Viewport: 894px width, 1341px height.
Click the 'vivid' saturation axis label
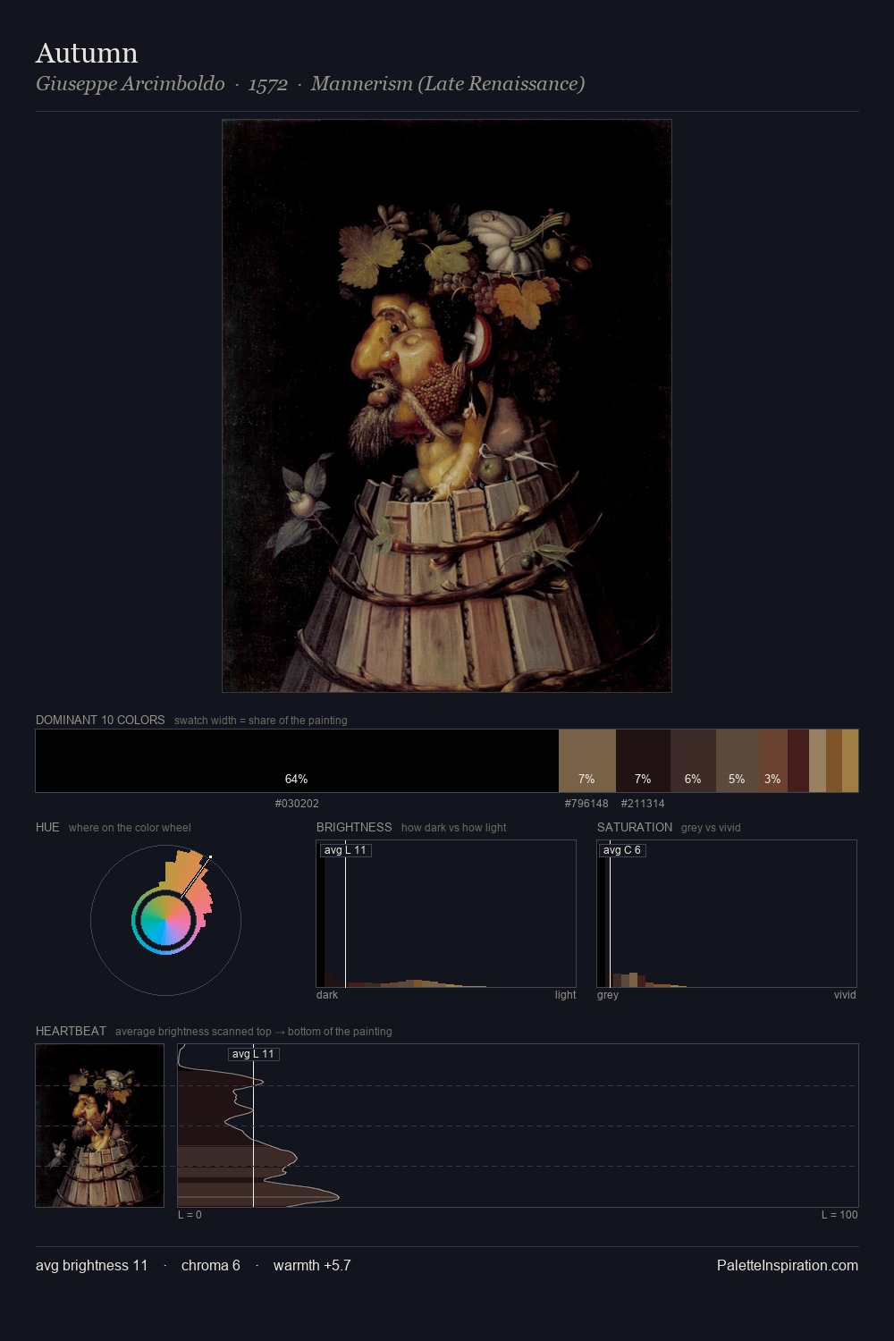[845, 995]
